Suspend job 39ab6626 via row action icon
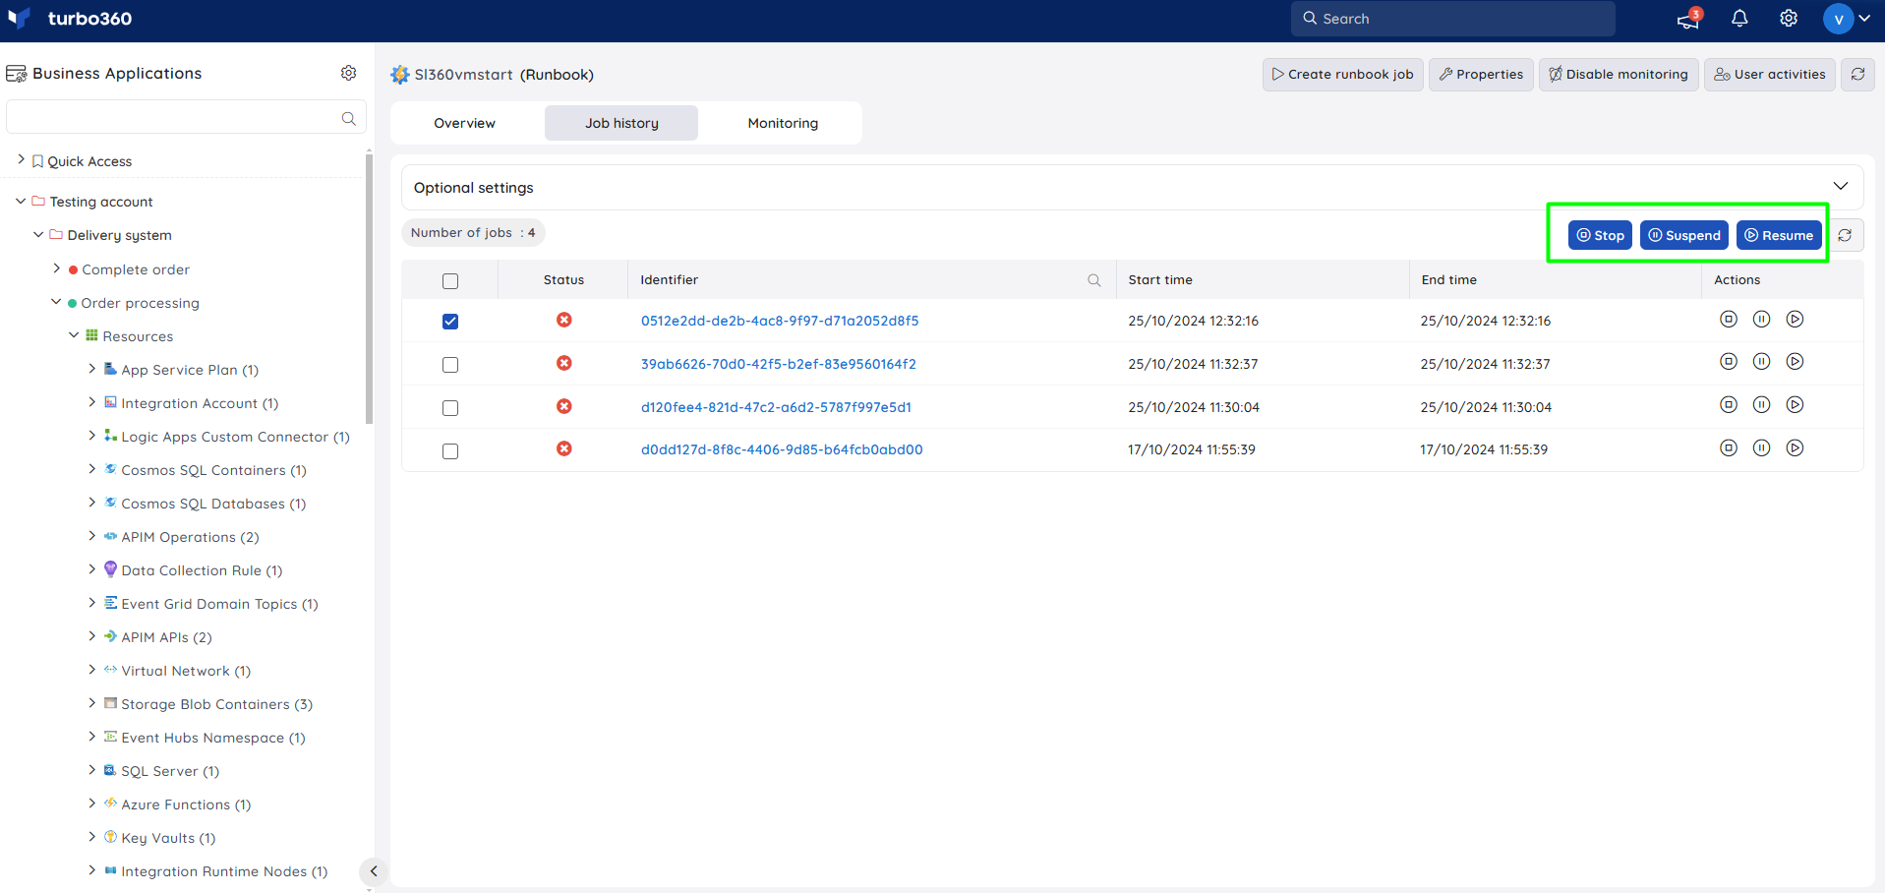Image resolution: width=1885 pixels, height=893 pixels. click(1761, 362)
